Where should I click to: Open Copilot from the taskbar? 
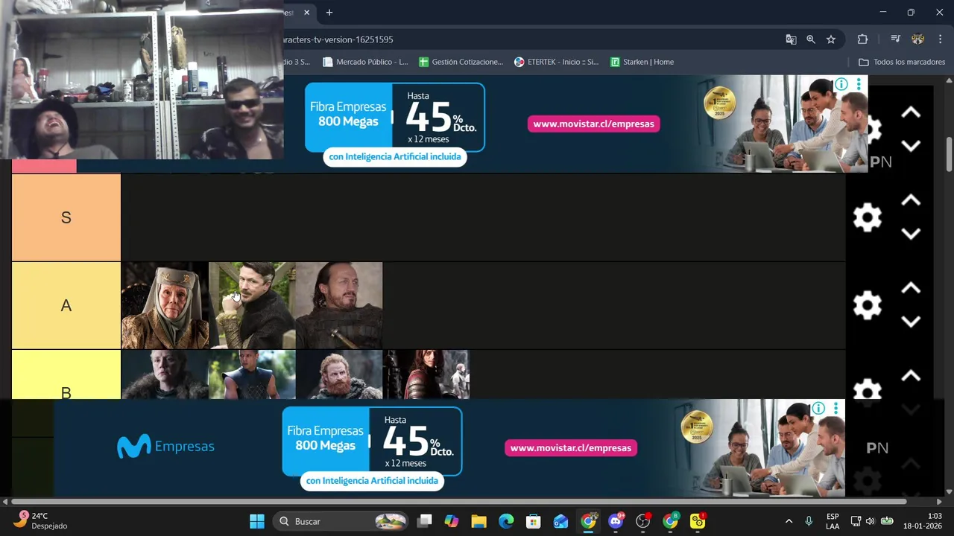pyautogui.click(x=452, y=521)
